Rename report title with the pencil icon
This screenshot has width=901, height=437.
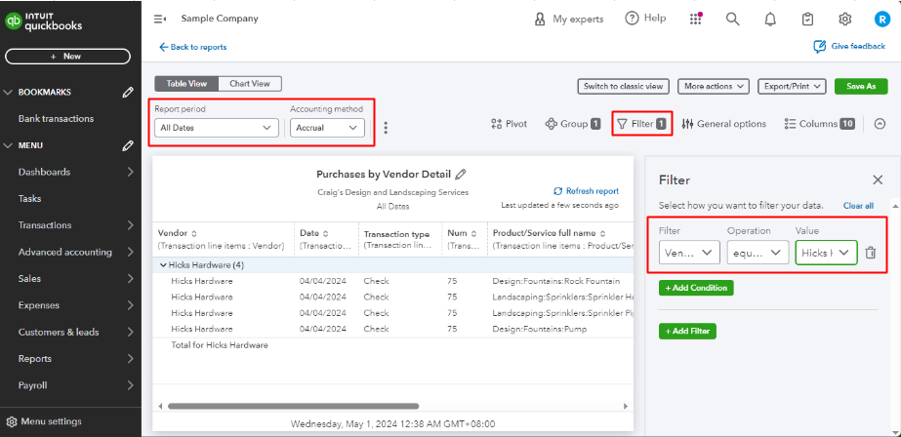(461, 174)
